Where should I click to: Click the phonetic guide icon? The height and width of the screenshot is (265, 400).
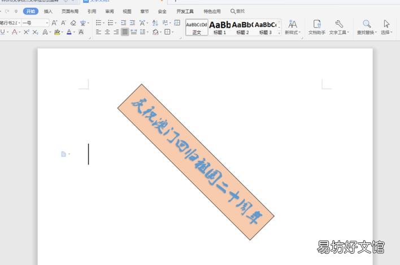click(x=82, y=23)
